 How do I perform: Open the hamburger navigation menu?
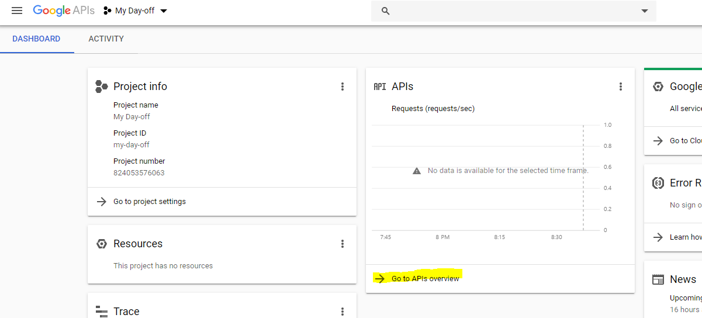click(x=17, y=11)
